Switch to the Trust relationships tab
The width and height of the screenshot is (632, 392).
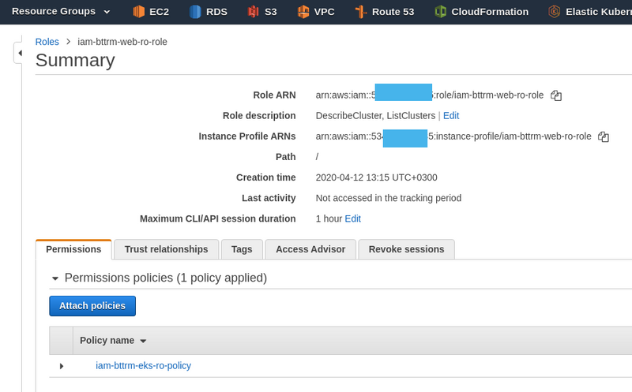166,249
